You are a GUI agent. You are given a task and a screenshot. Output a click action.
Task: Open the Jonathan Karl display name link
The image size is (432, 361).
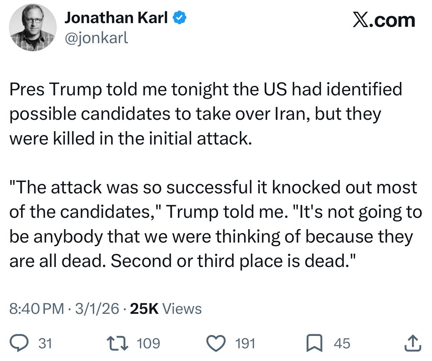116,18
